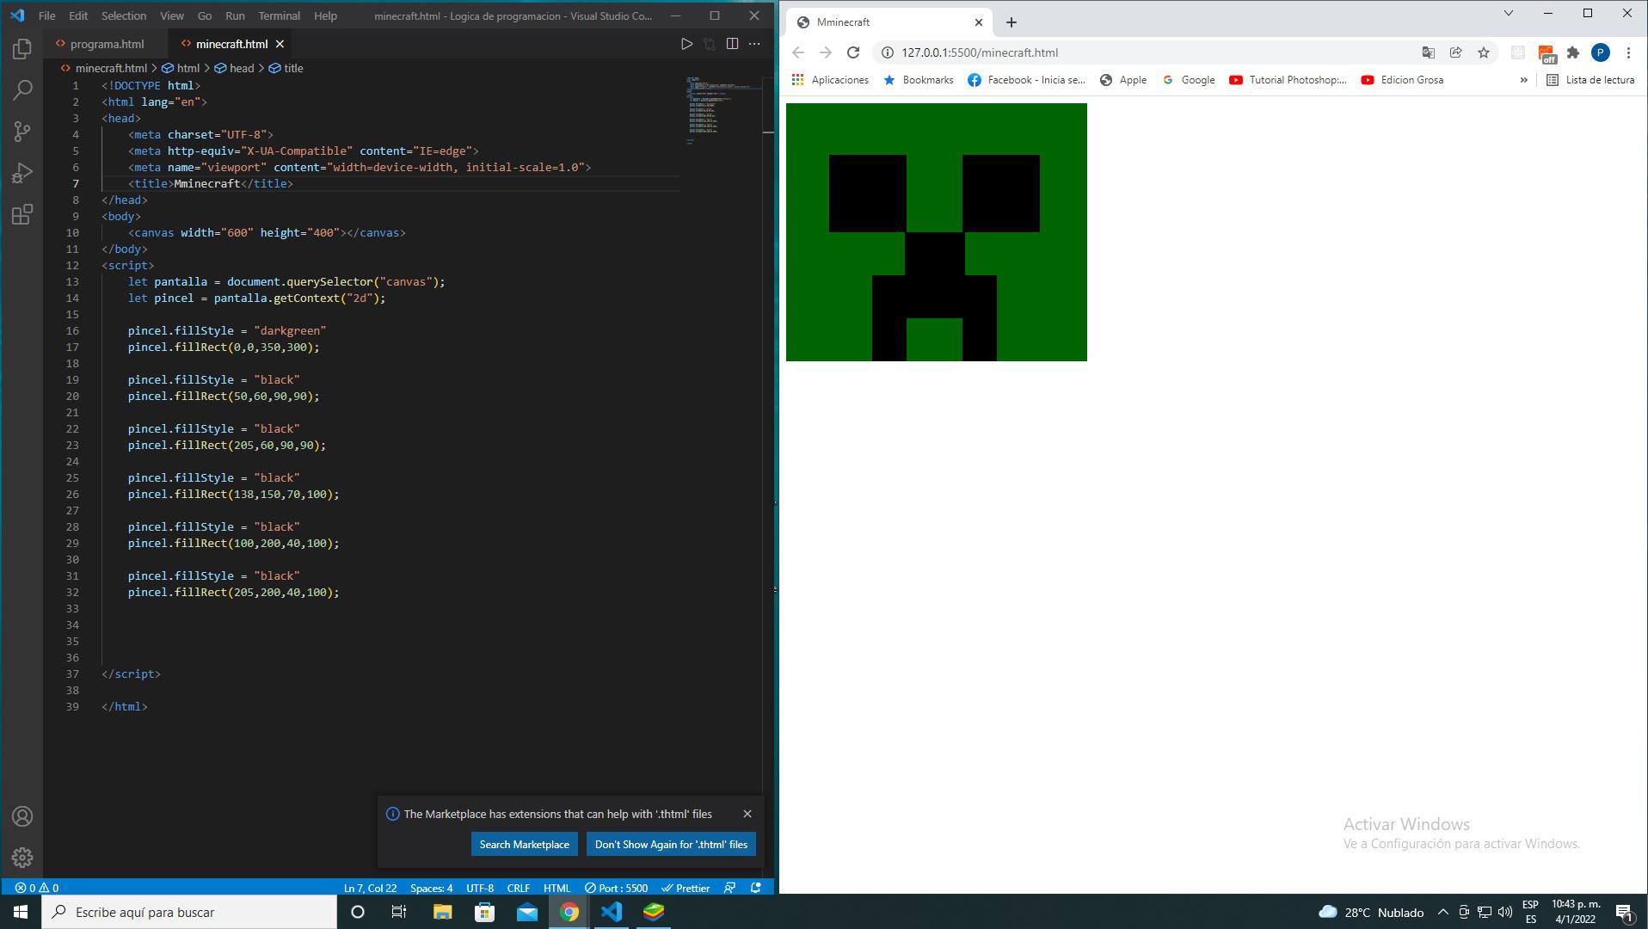1648x929 pixels.
Task: Change end of line sequence CRLF
Action: (x=519, y=888)
